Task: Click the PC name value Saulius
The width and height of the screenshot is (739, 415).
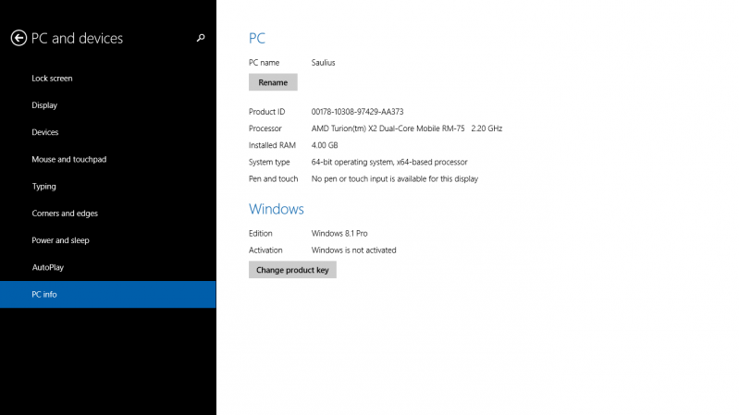Action: pyautogui.click(x=323, y=62)
